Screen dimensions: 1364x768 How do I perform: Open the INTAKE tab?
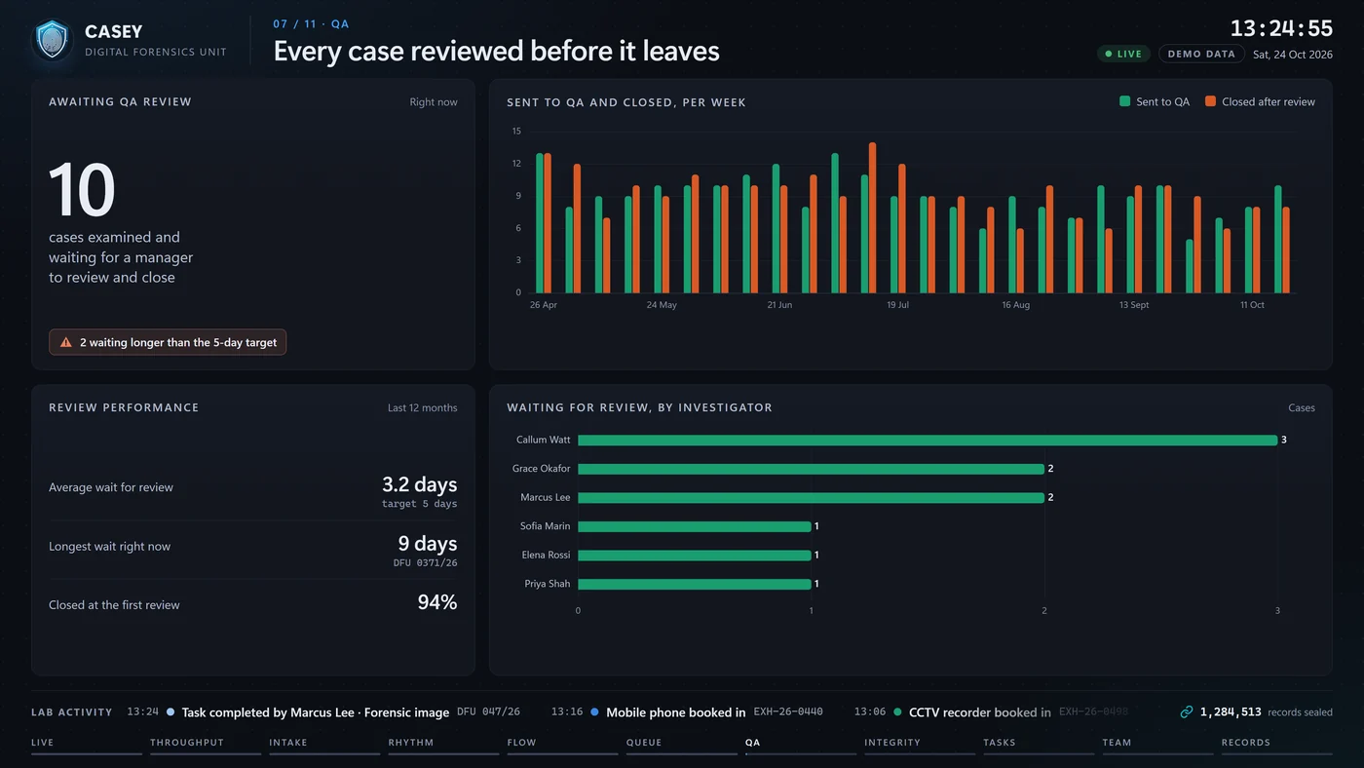(324, 744)
